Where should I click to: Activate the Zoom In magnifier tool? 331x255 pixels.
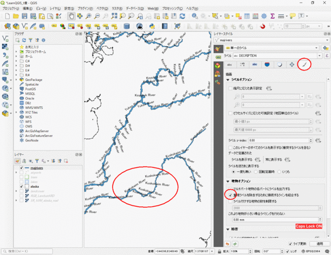pos(88,16)
